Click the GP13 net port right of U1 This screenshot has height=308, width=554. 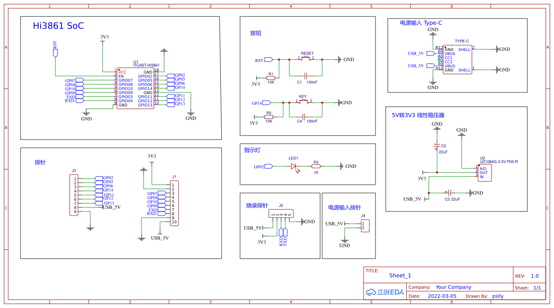coord(176,104)
